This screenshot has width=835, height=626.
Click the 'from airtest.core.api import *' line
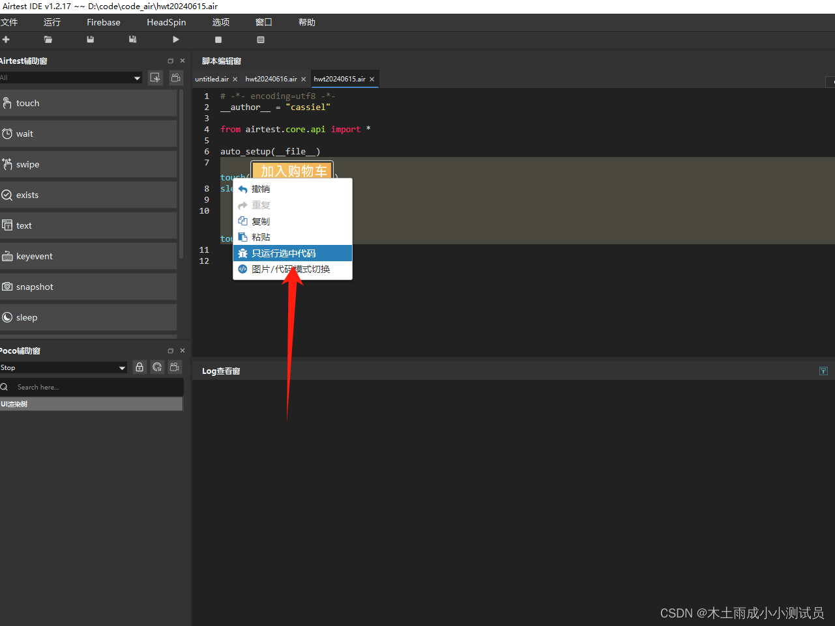point(295,129)
